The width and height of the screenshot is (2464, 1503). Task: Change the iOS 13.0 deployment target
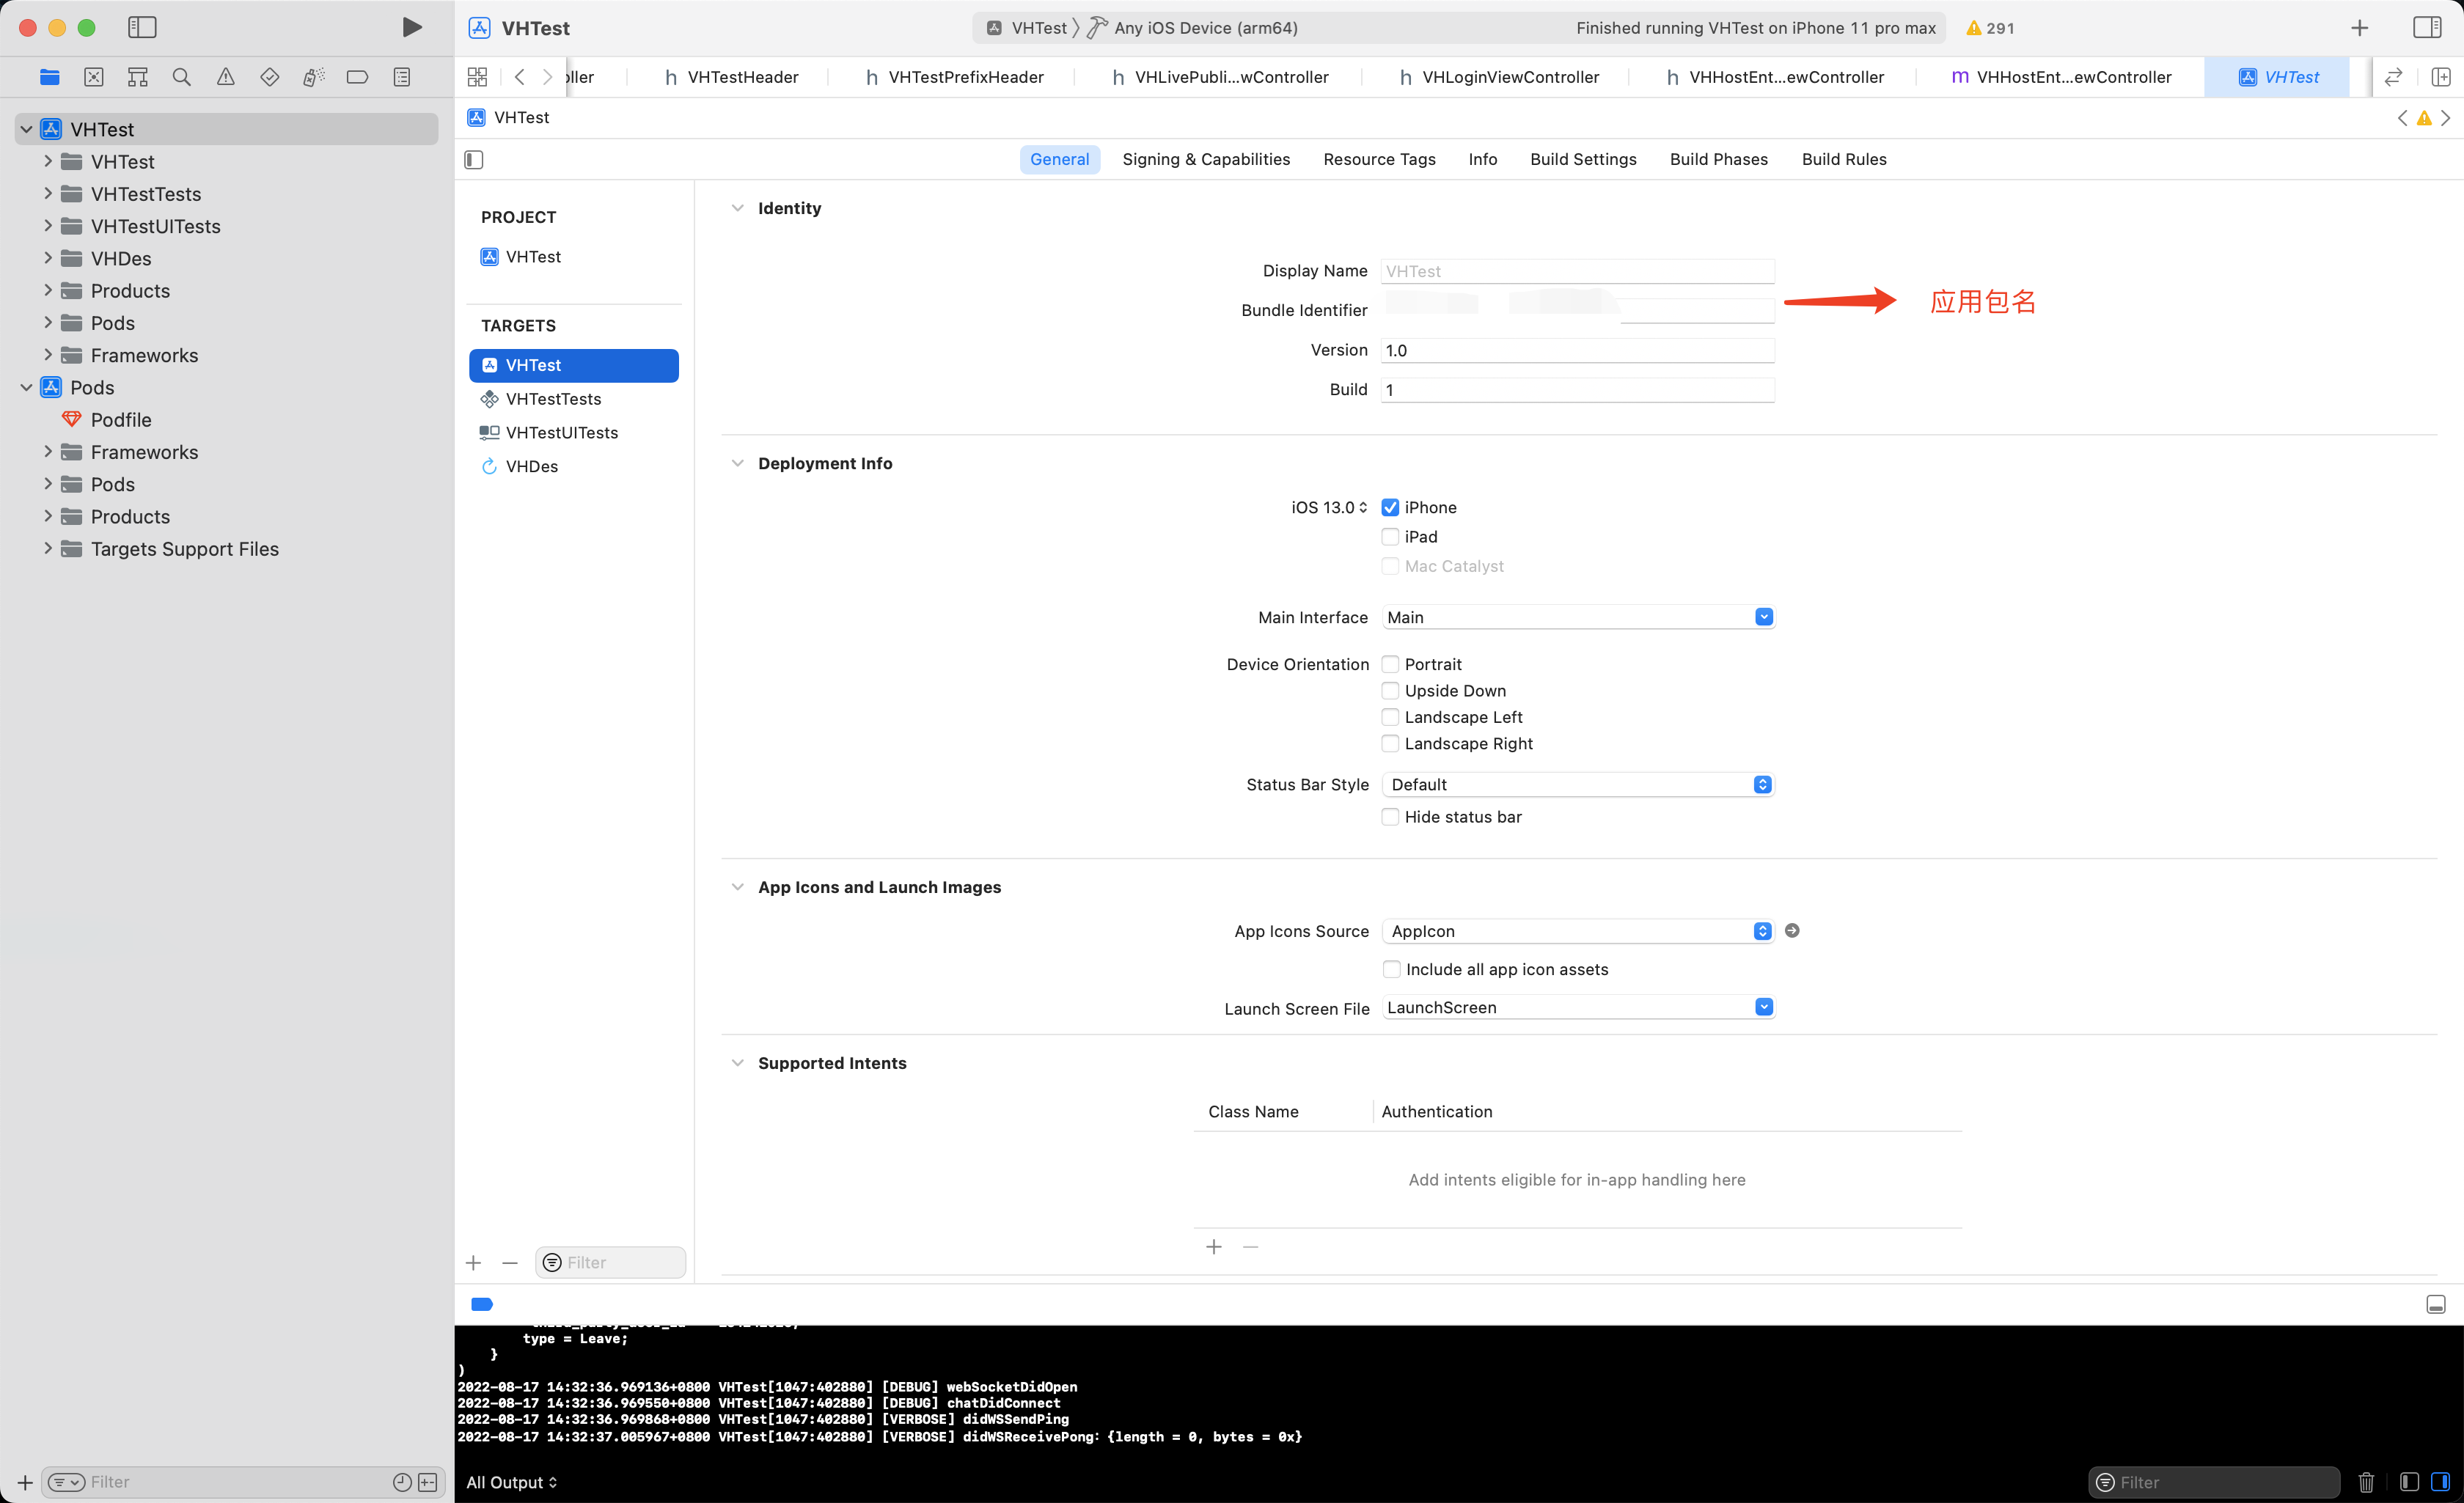1329,508
